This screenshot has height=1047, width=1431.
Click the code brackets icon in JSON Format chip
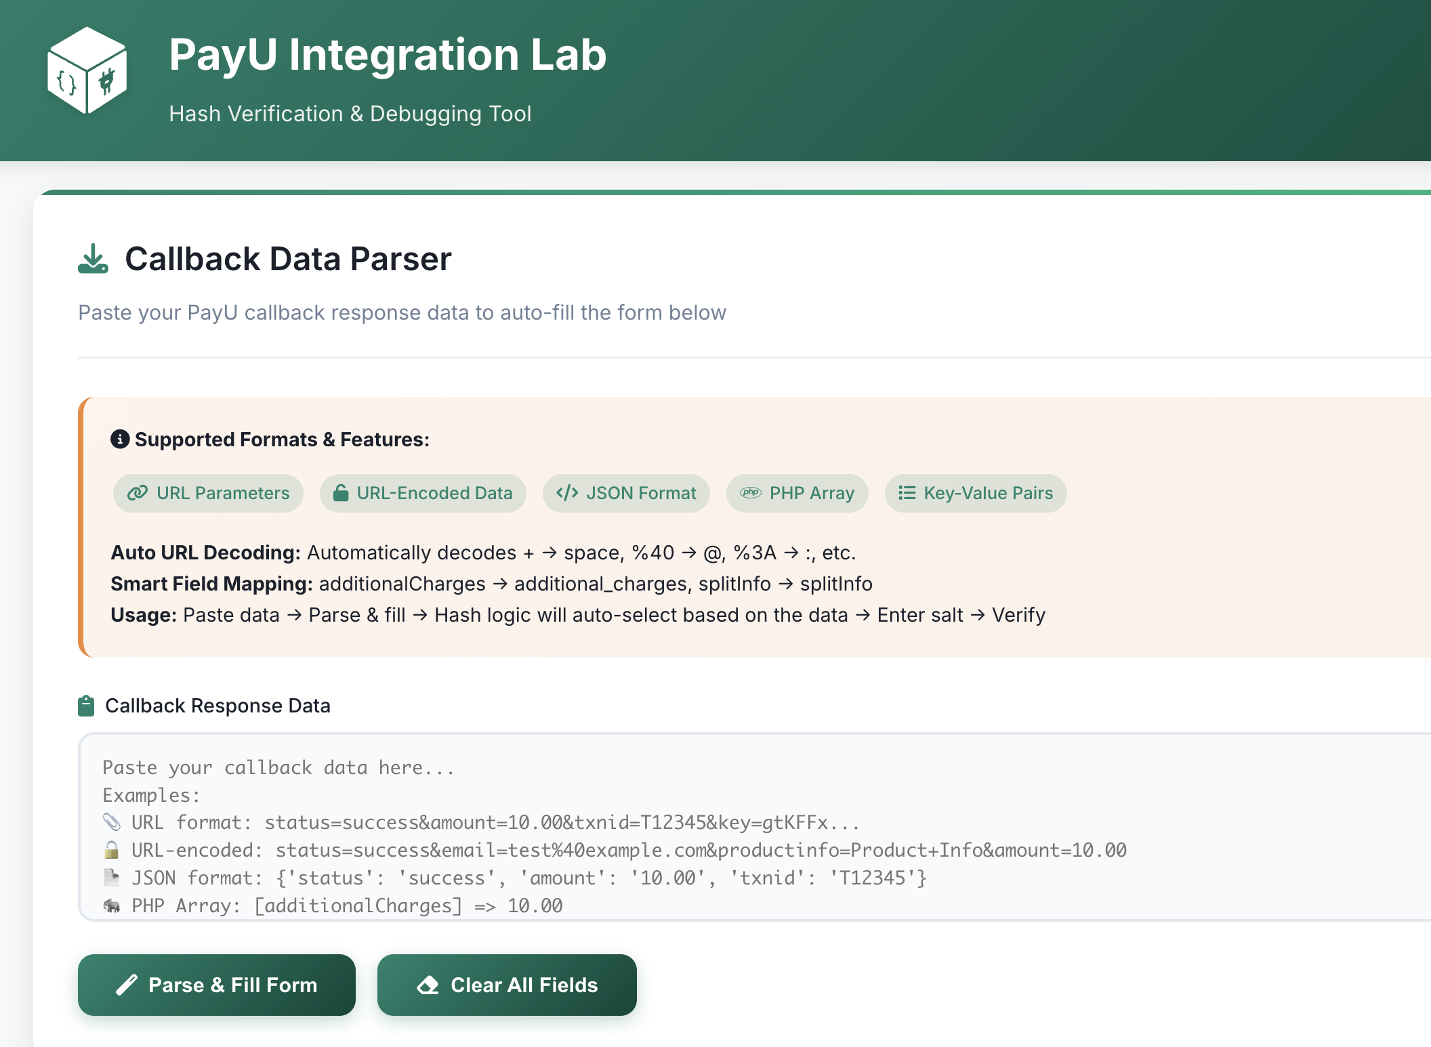click(x=566, y=493)
